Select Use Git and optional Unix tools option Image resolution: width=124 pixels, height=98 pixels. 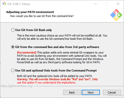click(x=13, y=70)
